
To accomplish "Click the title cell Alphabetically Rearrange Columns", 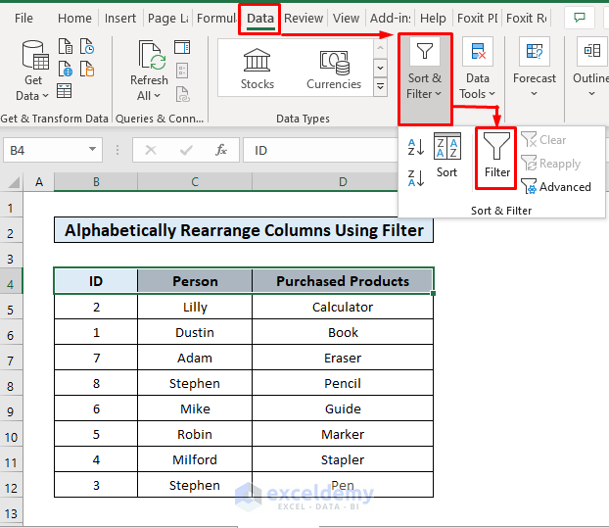I will 244,230.
